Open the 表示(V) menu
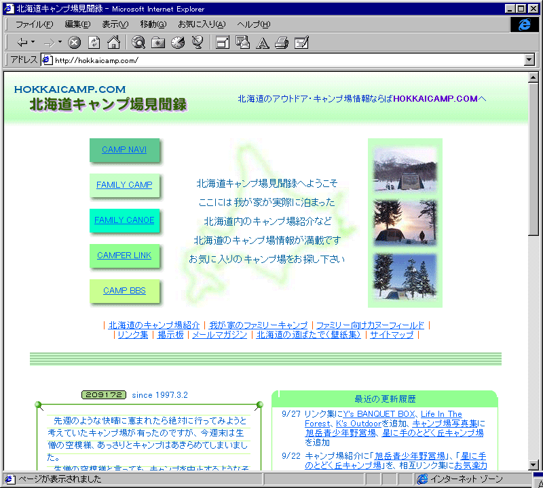This screenshot has height=488, width=543. click(x=115, y=24)
